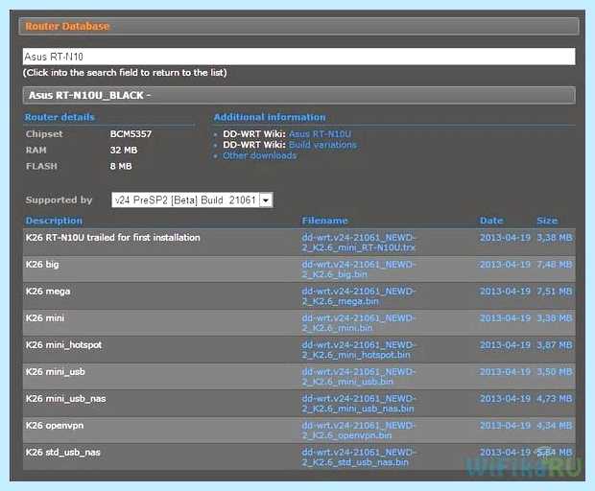This screenshot has width=595, height=491.
Task: Open the Build variations wiki link
Action: pyautogui.click(x=322, y=145)
